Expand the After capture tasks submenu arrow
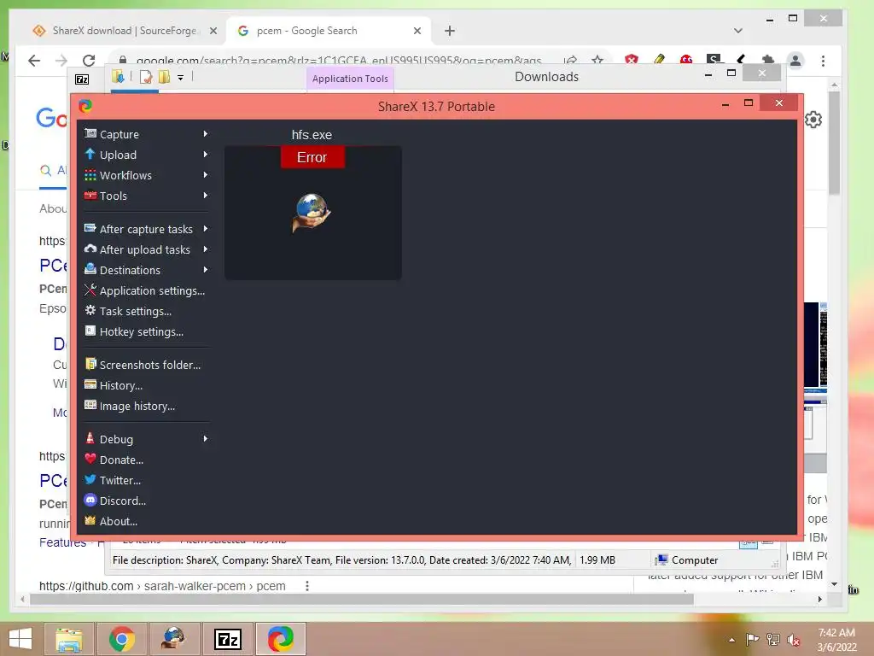Image resolution: width=874 pixels, height=656 pixels. click(206, 229)
